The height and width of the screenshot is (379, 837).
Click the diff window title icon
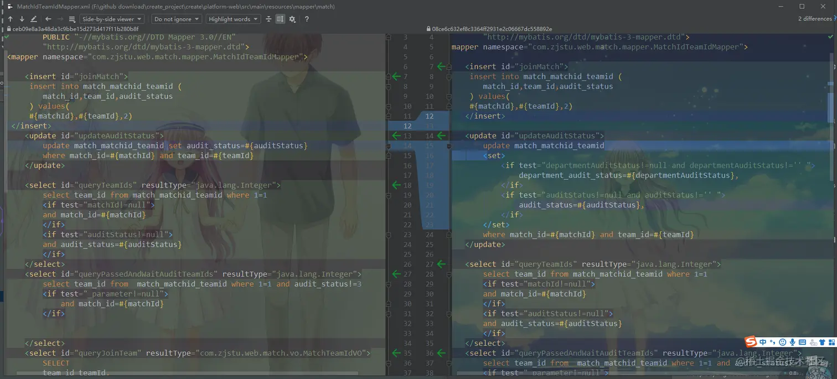tap(10, 7)
